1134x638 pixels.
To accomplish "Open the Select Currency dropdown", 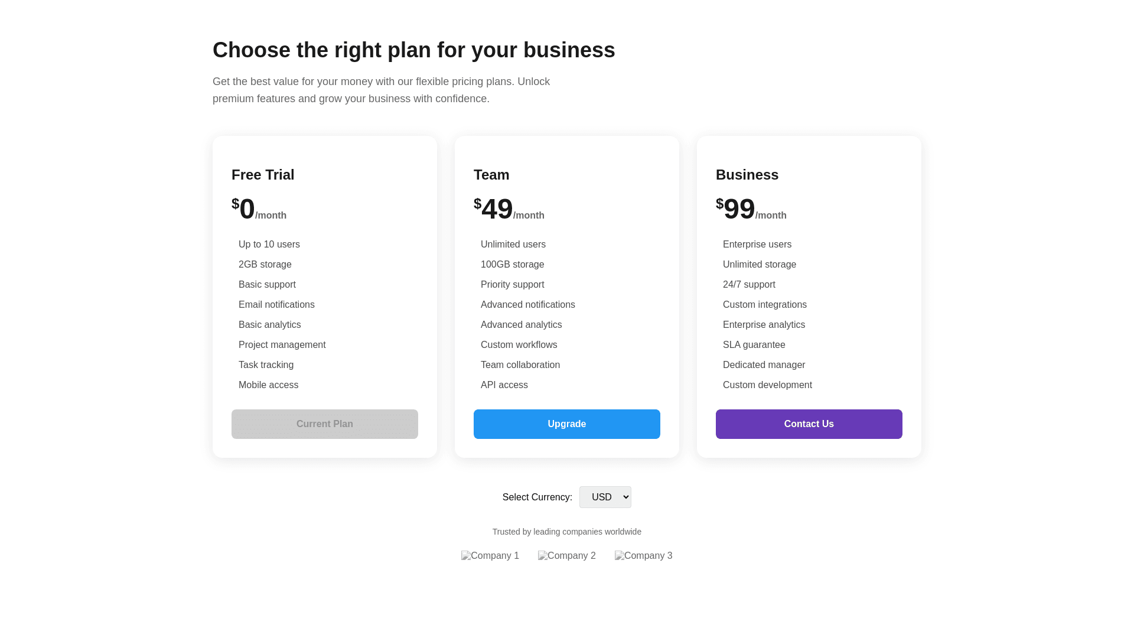I will coord(605,497).
